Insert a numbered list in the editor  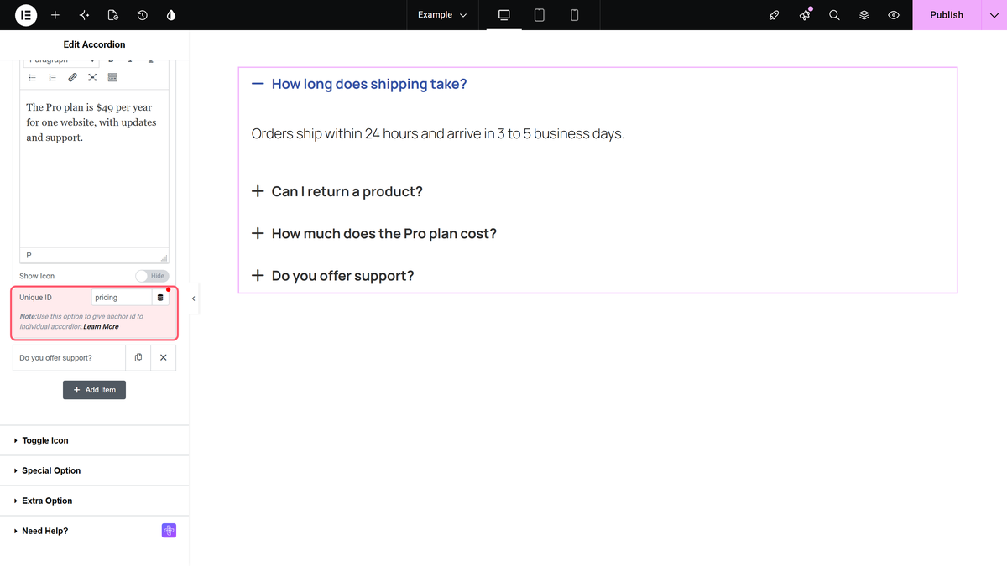coord(52,77)
